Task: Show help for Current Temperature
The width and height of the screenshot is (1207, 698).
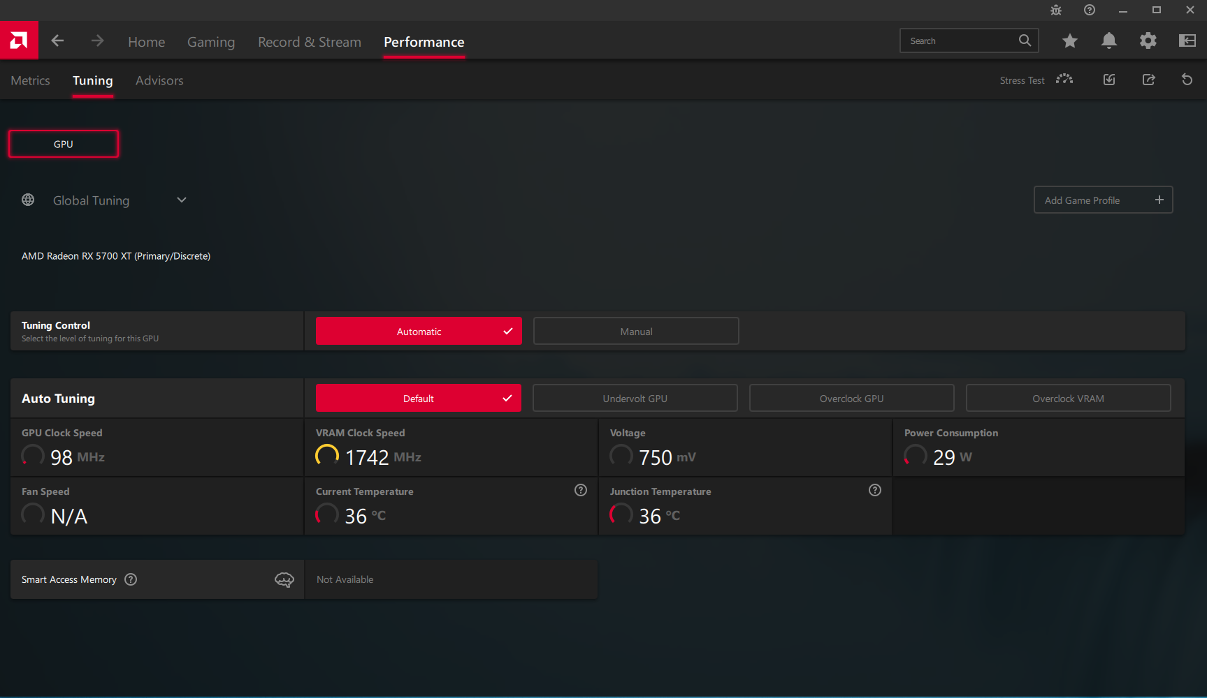Action: coord(581,490)
